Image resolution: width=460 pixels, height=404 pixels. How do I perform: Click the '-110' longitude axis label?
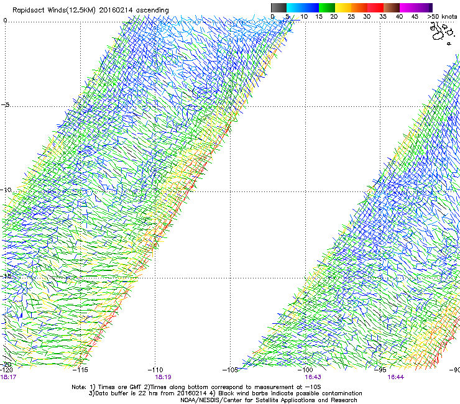click(x=155, y=370)
